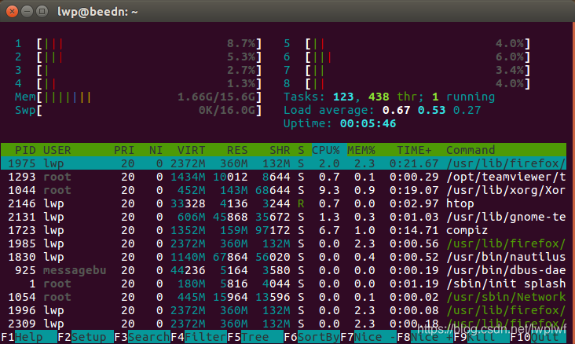
Task: Select the teamviewer process row PID 1293
Action: (284, 177)
